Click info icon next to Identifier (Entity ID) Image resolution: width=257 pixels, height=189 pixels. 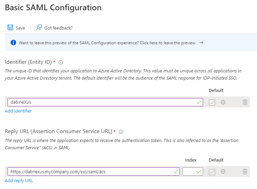tap(61, 62)
